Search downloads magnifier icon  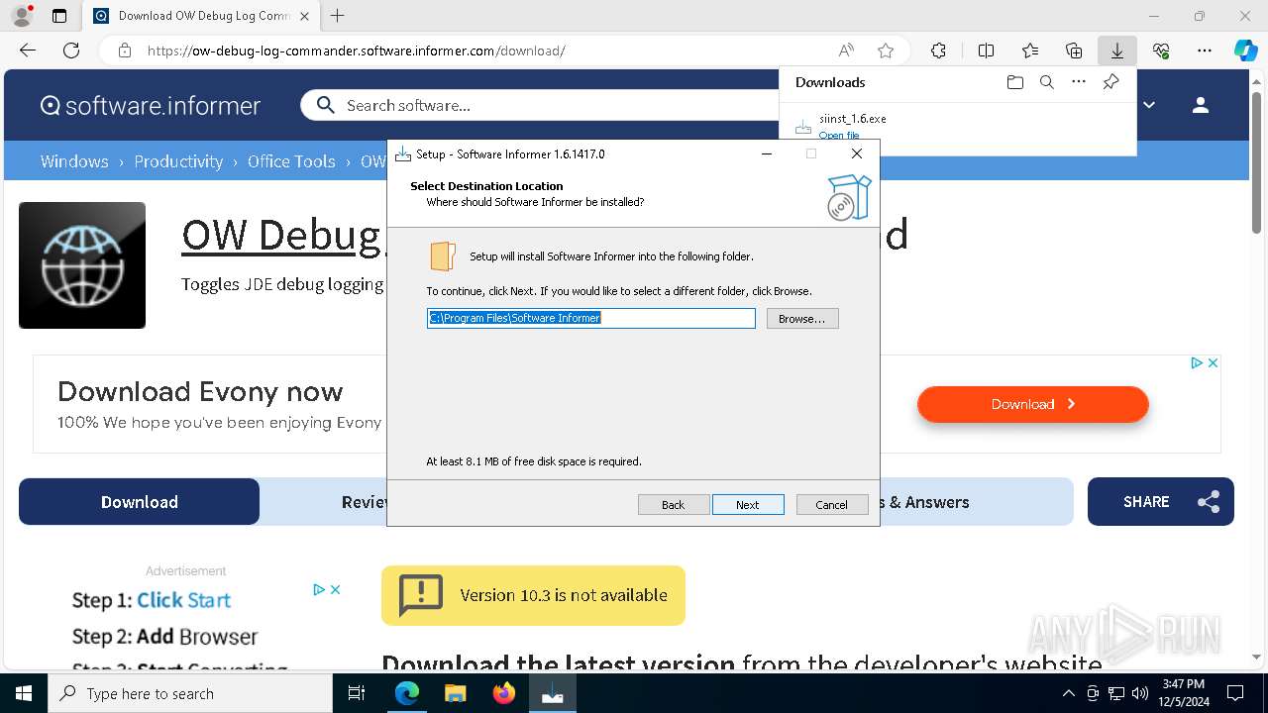pyautogui.click(x=1046, y=82)
